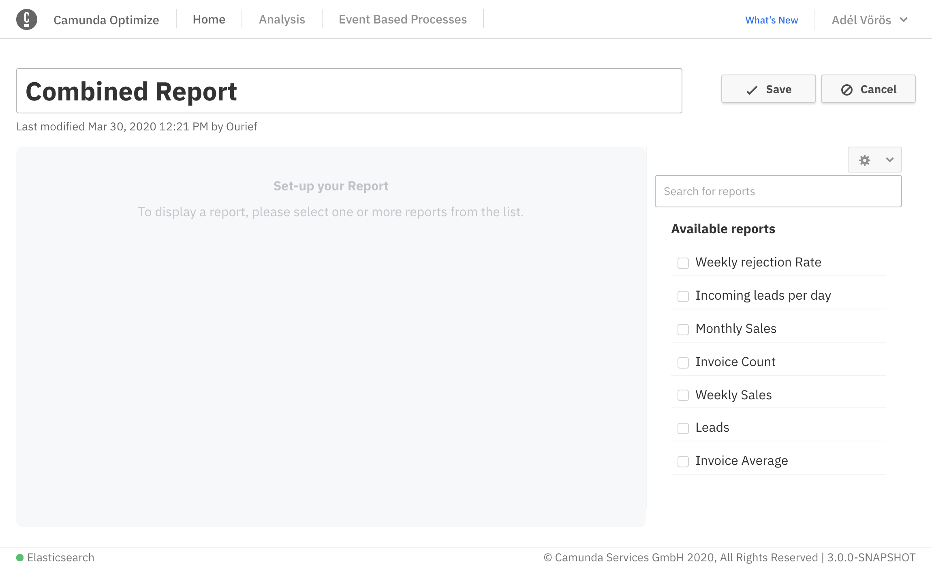This screenshot has height=567, width=932.
Task: Expand the Adél Vörös user menu
Action: [869, 20]
